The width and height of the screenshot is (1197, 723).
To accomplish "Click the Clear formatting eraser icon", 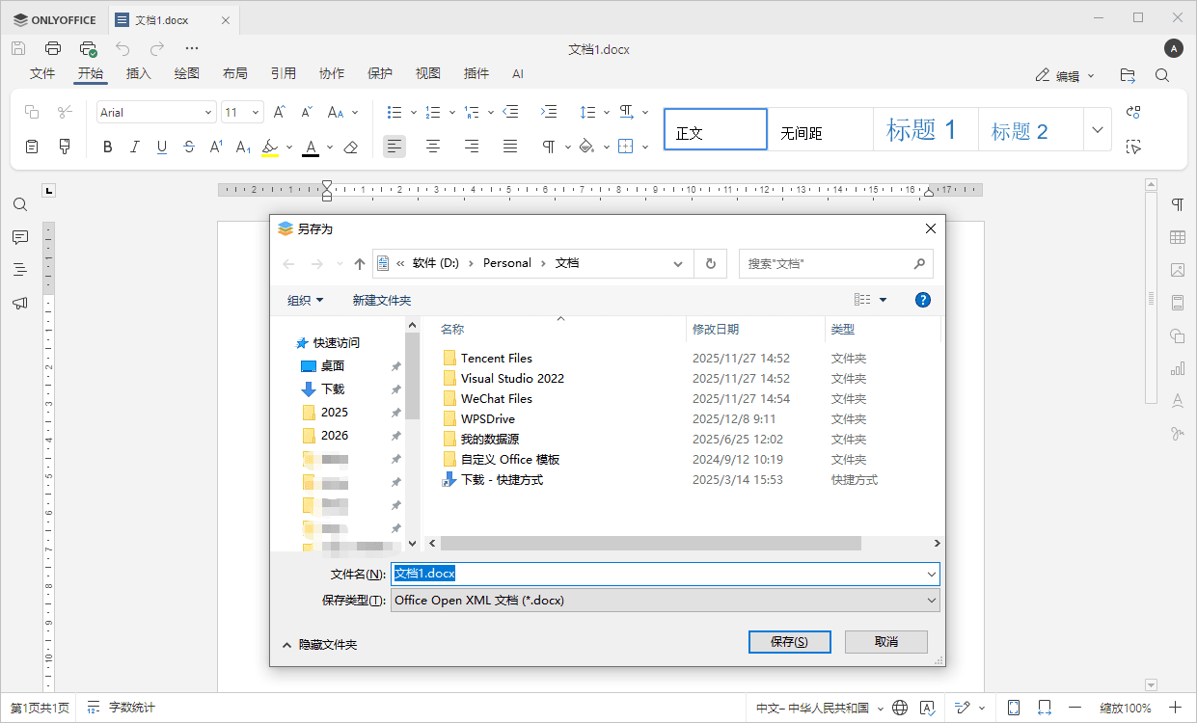I will point(351,147).
